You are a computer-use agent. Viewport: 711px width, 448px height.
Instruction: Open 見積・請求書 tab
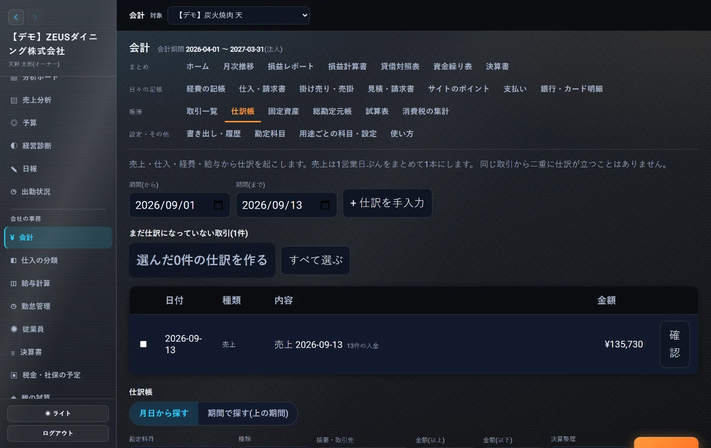391,89
